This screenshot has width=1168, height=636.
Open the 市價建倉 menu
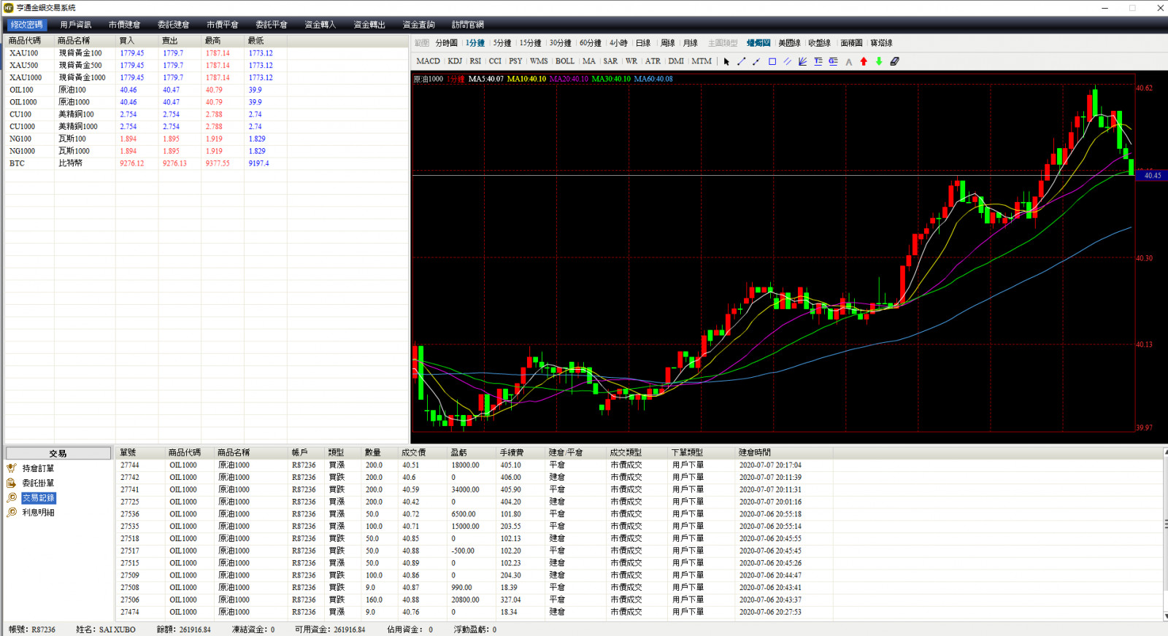tap(124, 25)
